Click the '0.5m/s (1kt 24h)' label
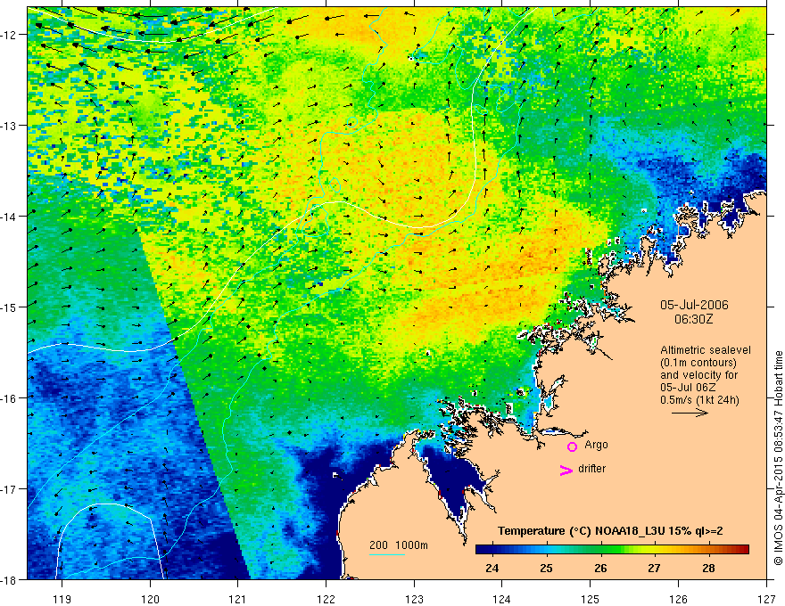The image size is (785, 606). click(700, 400)
